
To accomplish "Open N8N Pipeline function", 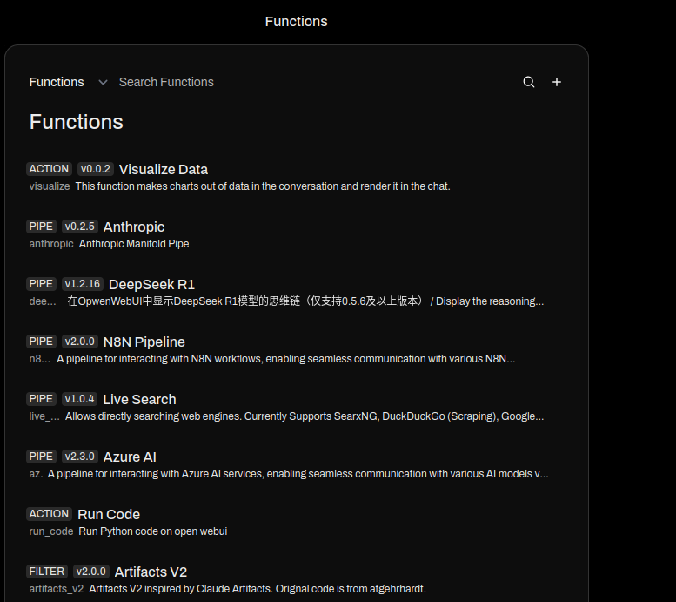I will [x=144, y=342].
